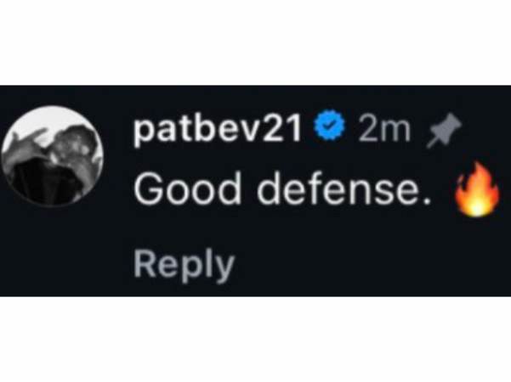511x382 pixels.
Task: Click the 2m timestamp
Action: click(x=384, y=129)
